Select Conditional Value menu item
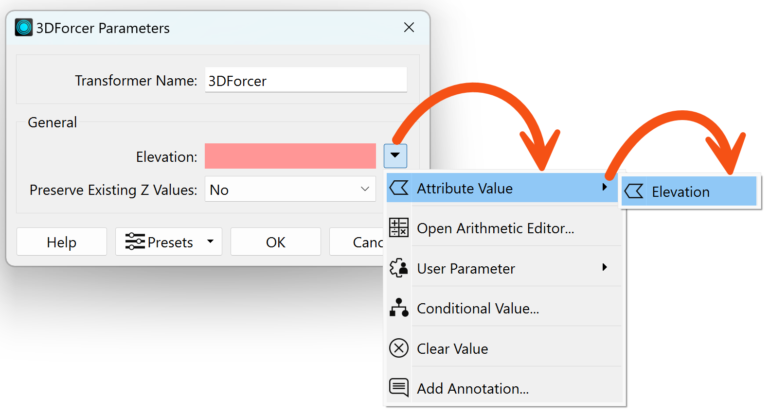770x415 pixels. tap(504, 308)
